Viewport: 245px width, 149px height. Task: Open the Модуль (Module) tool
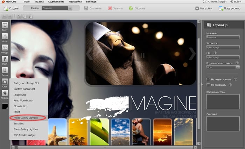pos(5,94)
